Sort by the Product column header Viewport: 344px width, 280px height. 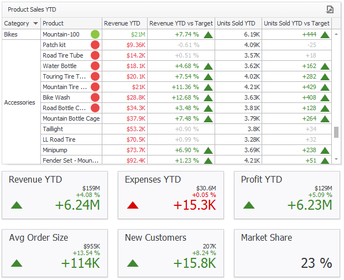point(53,23)
